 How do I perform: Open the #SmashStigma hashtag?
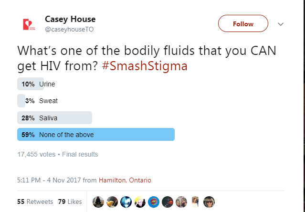click(x=145, y=66)
